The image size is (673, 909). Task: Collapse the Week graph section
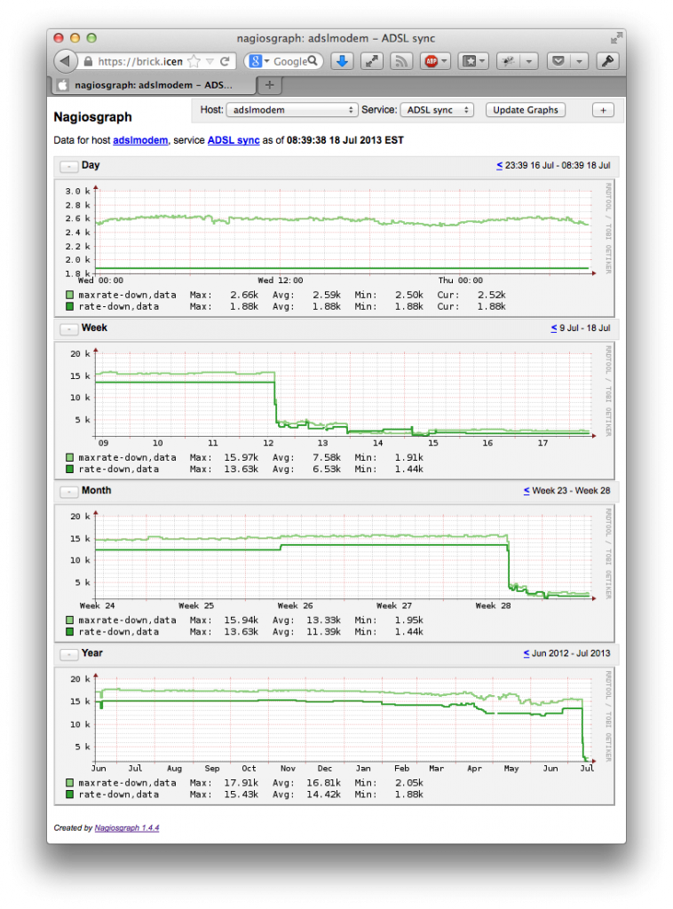68,328
